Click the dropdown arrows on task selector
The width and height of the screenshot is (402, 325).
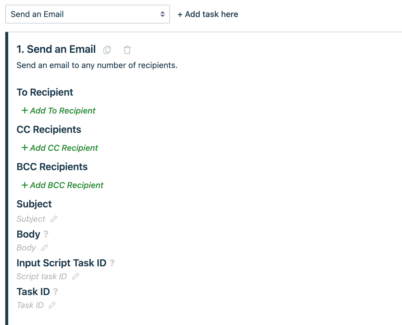(x=163, y=14)
